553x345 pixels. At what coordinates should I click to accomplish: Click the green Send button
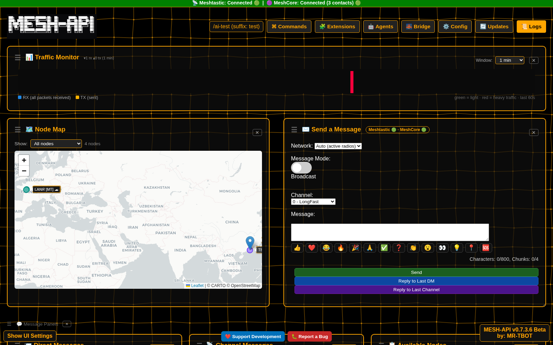pos(416,272)
